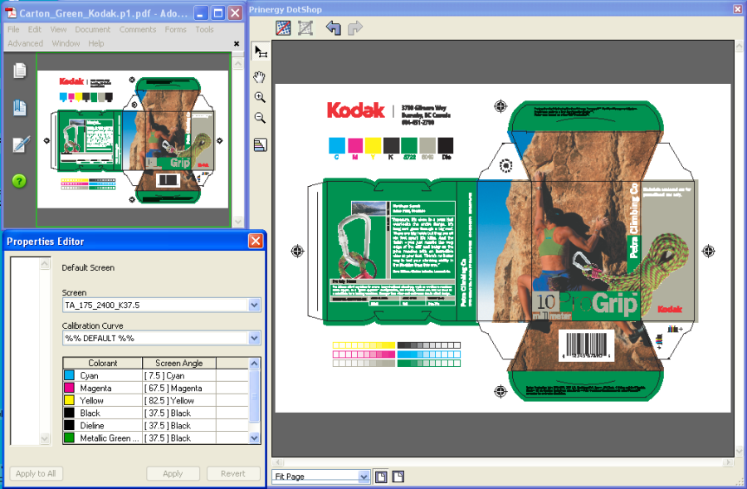The width and height of the screenshot is (747, 489).
Task: Select the Cyan colorant row name
Action: [x=89, y=375]
